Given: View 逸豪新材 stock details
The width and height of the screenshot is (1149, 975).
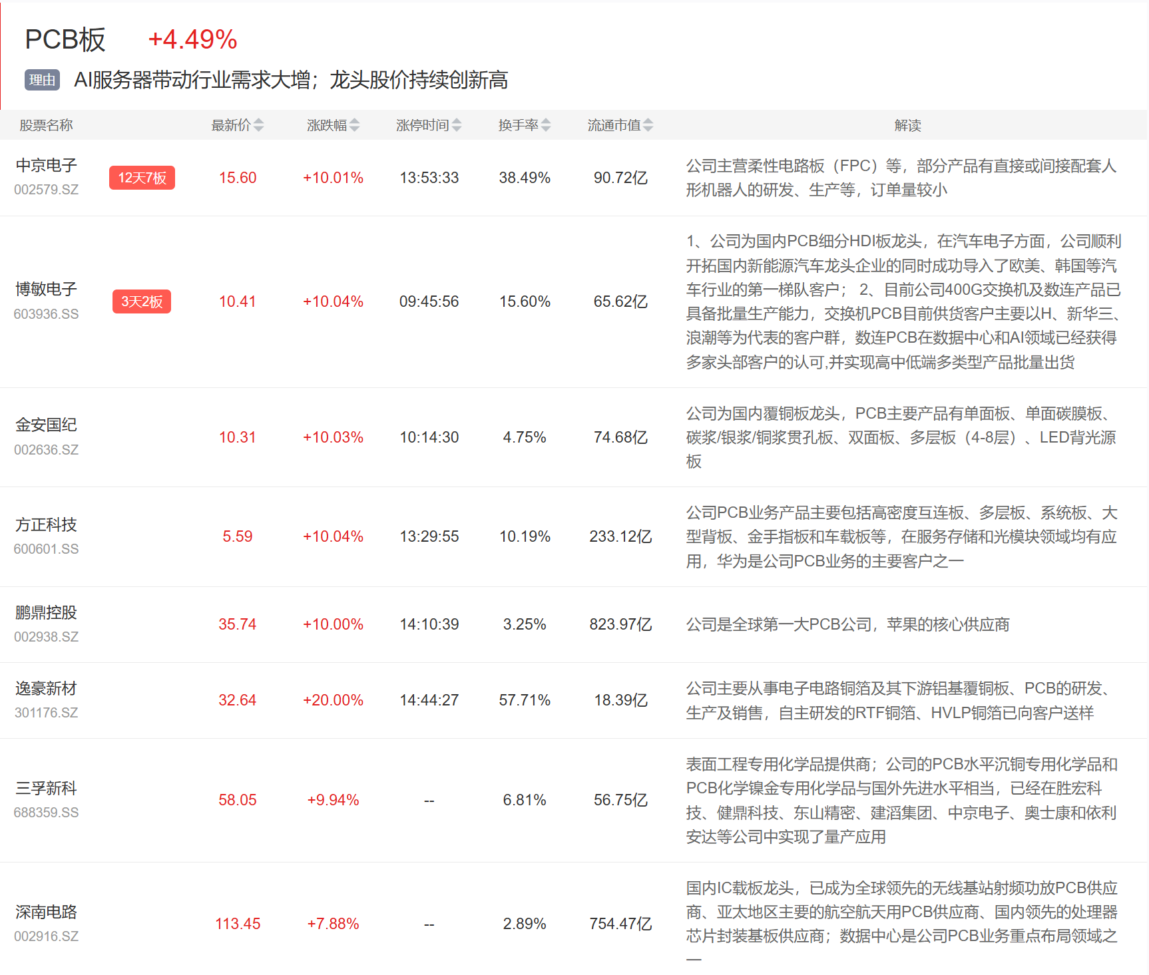Looking at the screenshot, I should pos(47,688).
